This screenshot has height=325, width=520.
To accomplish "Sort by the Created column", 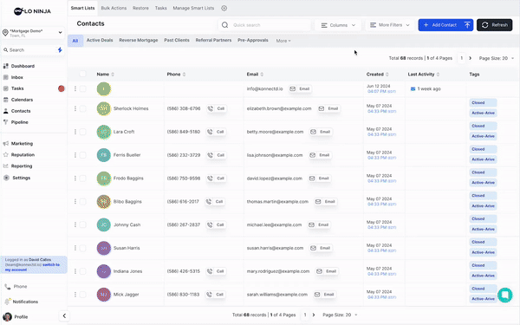I will (377, 75).
